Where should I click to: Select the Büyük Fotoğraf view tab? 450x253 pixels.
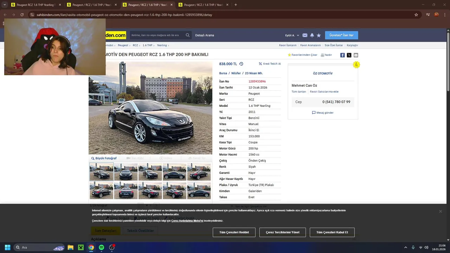(x=104, y=158)
